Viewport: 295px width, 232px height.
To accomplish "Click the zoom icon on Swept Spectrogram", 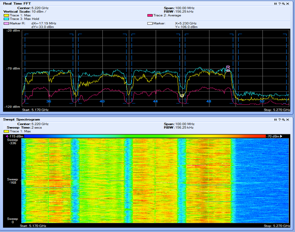I will 283,119.
